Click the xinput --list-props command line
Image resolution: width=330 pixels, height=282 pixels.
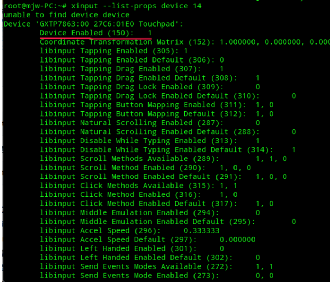[x=103, y=6]
